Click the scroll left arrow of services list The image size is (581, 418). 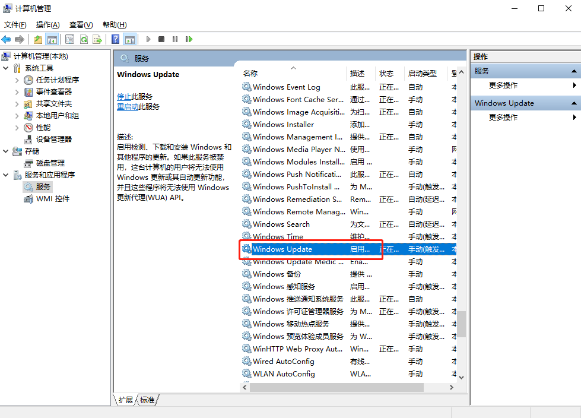tap(245, 387)
